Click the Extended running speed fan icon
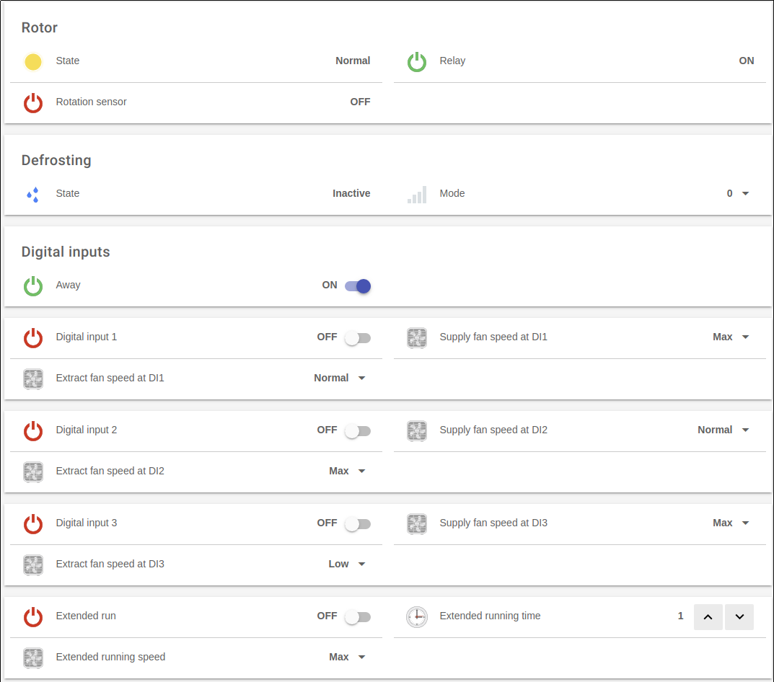The width and height of the screenshot is (774, 682). 33,658
